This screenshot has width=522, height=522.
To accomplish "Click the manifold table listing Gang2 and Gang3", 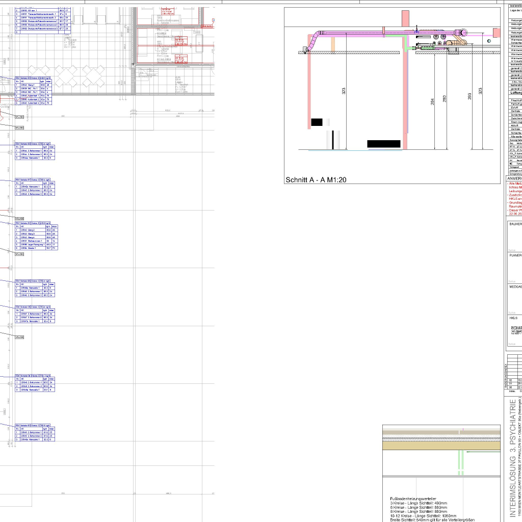I will (x=34, y=236).
